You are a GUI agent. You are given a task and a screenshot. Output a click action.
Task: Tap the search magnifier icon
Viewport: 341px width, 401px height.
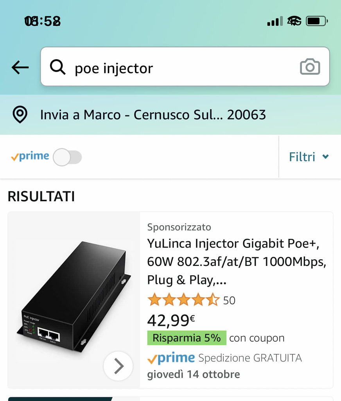click(58, 68)
